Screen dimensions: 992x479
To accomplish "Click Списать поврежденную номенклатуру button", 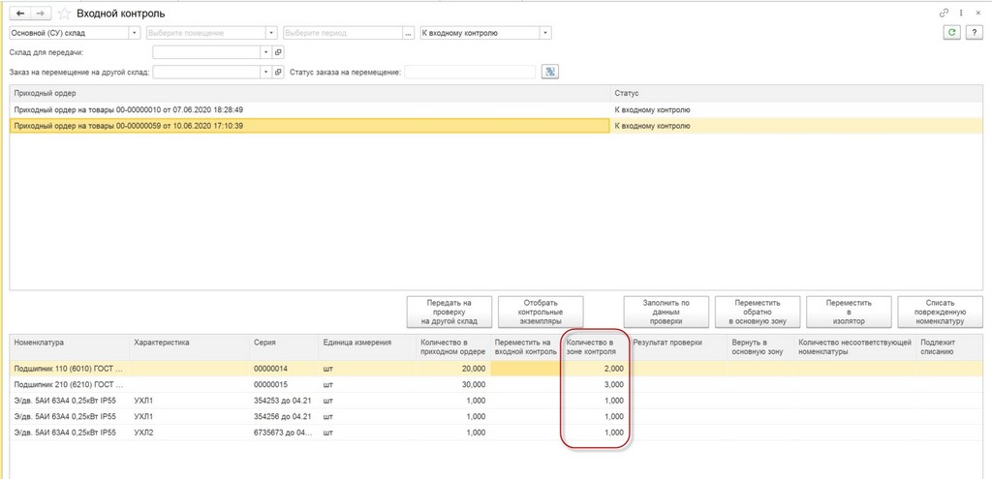I will (x=940, y=312).
